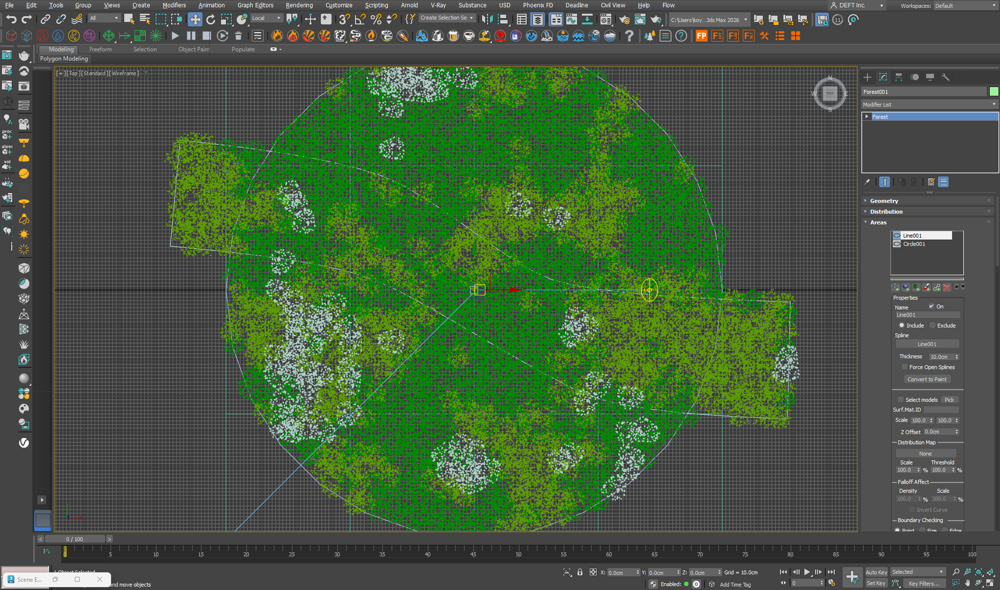
Task: Click the Auto Key button
Action: click(876, 572)
